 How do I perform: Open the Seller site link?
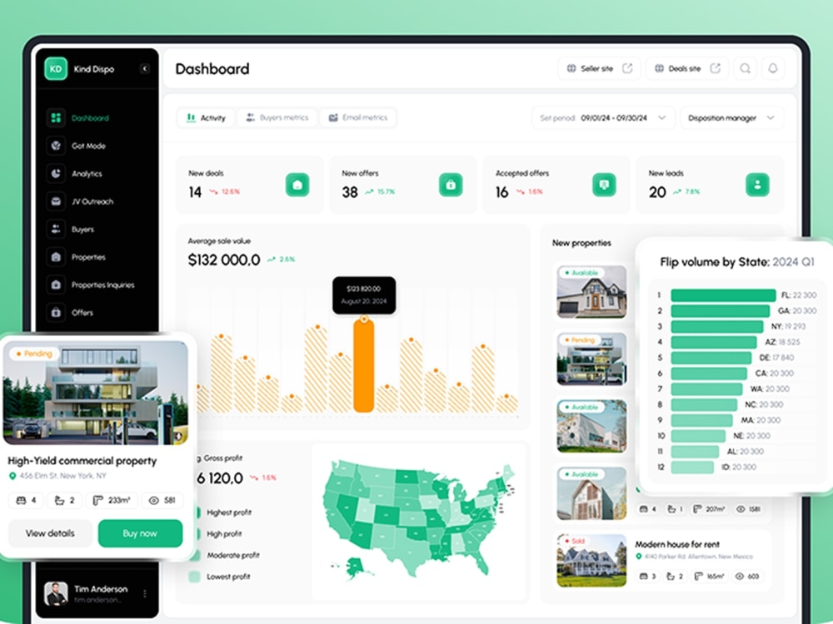click(599, 68)
